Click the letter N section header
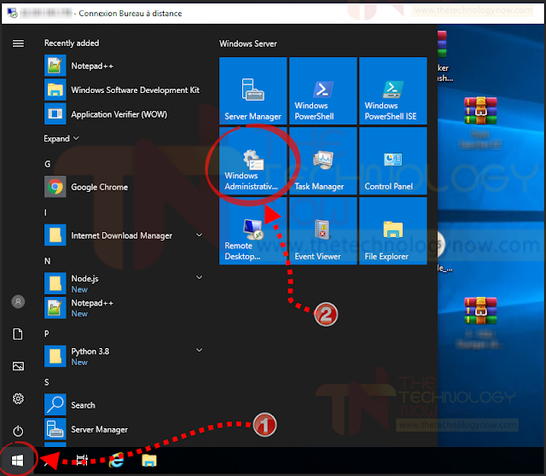This screenshot has height=476, width=546. (x=48, y=261)
